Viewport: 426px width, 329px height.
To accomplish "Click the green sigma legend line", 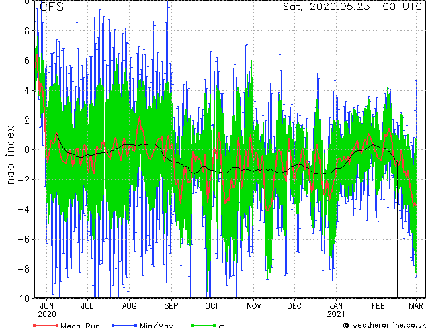I will (x=204, y=325).
